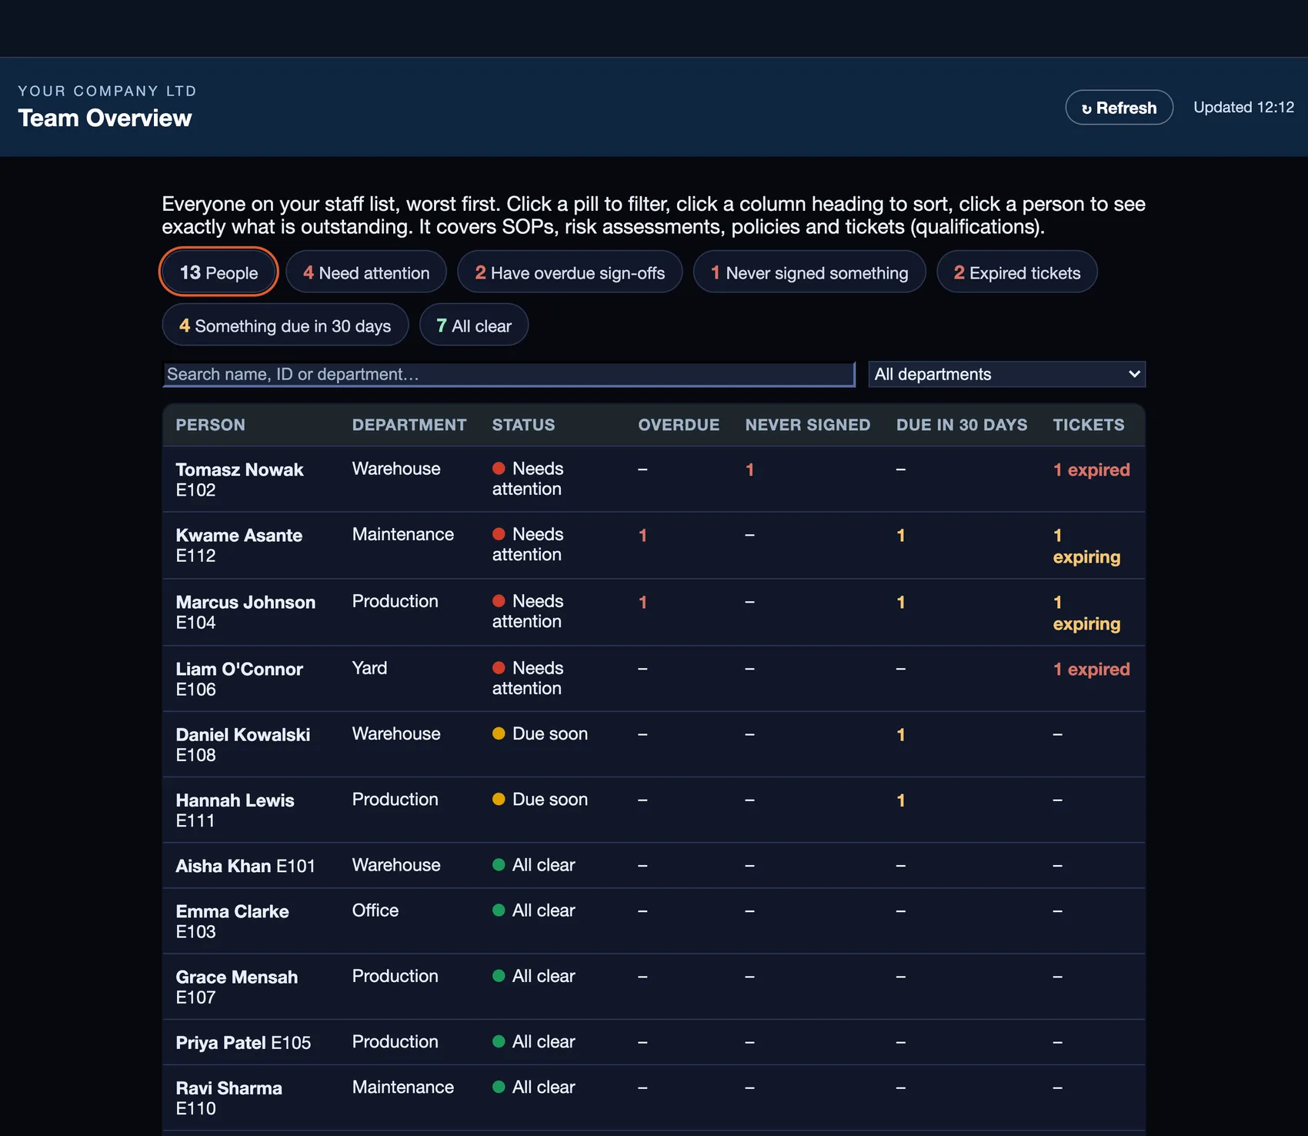Sort by the Tickets column heading

tap(1089, 425)
